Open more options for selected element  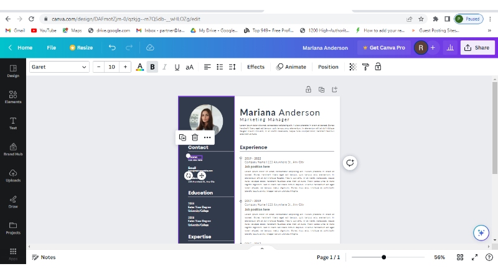pos(207,137)
